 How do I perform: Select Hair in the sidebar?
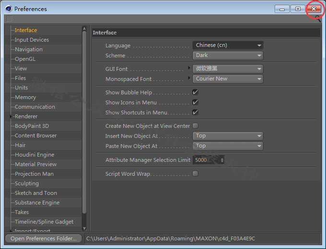(20, 145)
